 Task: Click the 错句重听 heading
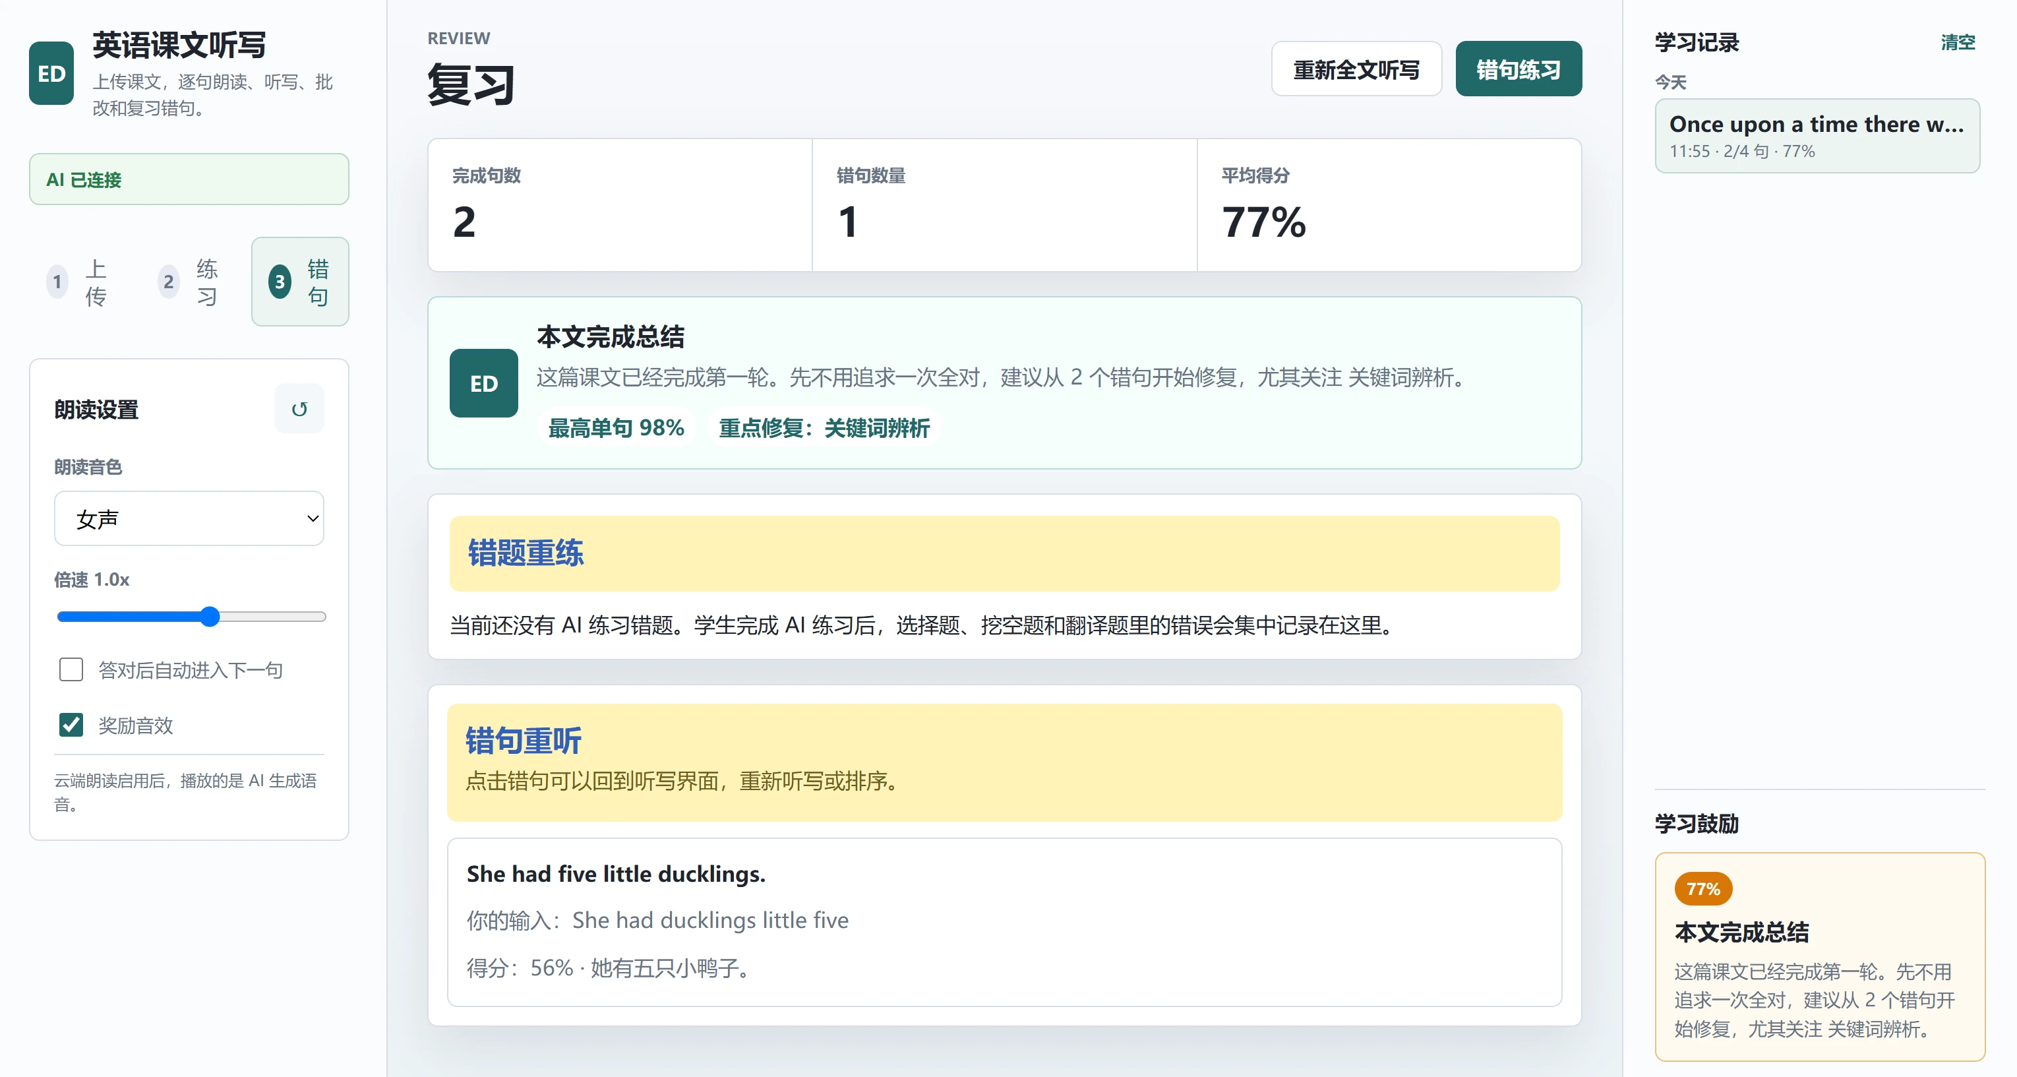tap(524, 740)
